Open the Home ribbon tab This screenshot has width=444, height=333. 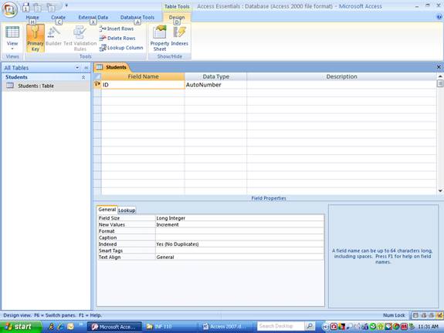pyautogui.click(x=32, y=17)
